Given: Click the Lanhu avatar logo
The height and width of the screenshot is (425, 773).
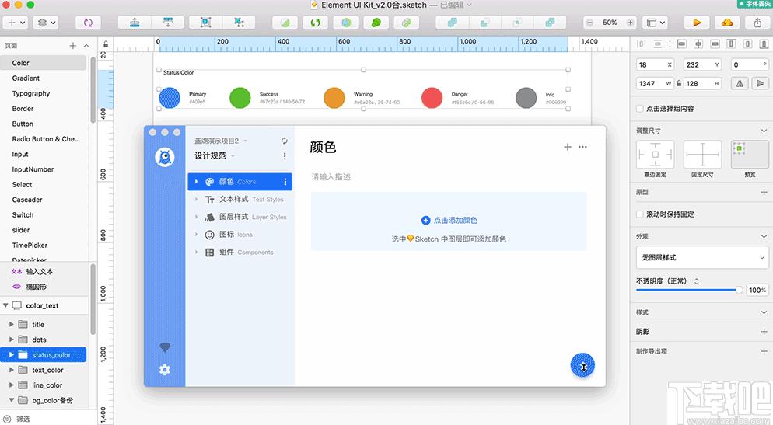Looking at the screenshot, I should (165, 157).
